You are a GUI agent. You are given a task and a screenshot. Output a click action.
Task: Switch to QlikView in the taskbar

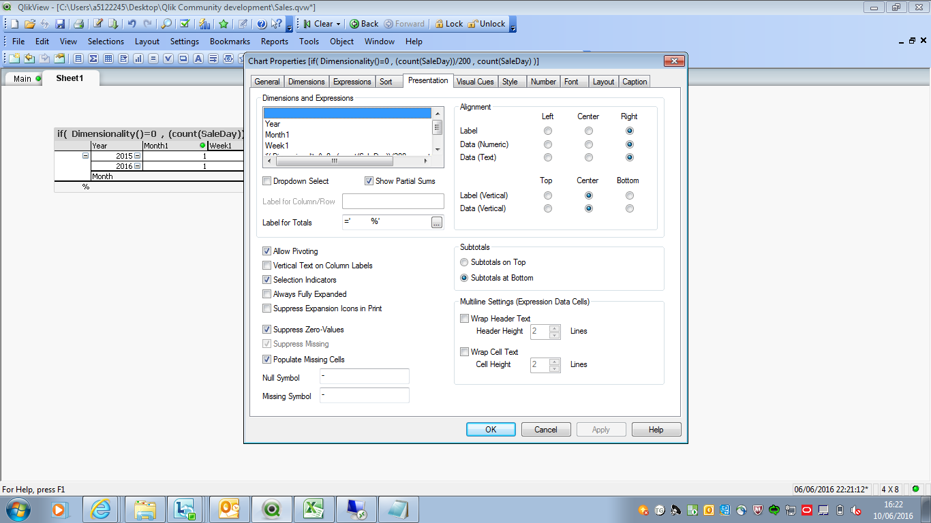(272, 509)
